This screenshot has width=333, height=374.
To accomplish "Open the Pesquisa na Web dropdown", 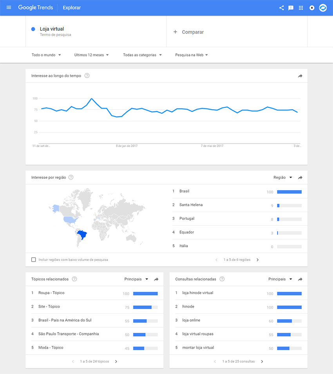I will (x=191, y=55).
